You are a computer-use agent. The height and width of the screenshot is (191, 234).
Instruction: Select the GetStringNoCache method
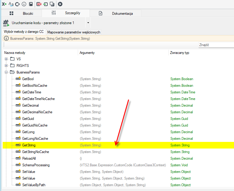click(36, 152)
